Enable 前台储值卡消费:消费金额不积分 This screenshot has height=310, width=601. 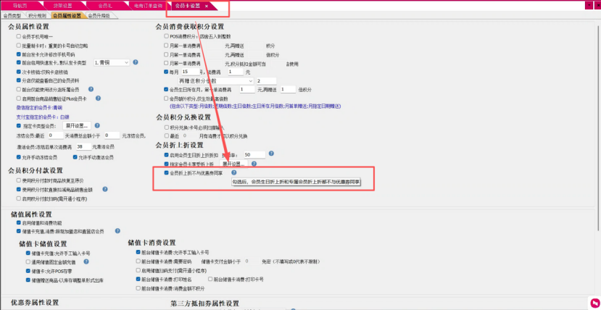coord(138,288)
